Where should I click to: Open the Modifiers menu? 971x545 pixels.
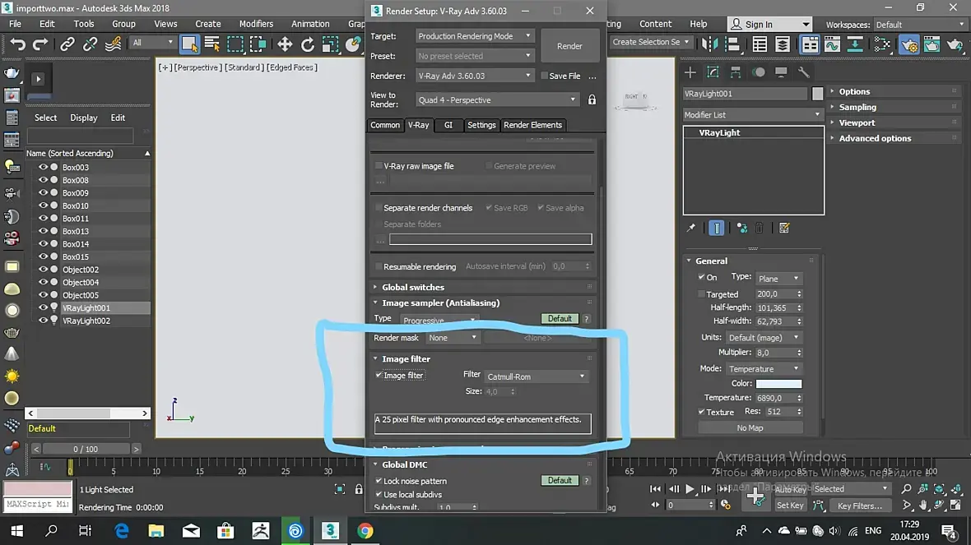tap(256, 24)
